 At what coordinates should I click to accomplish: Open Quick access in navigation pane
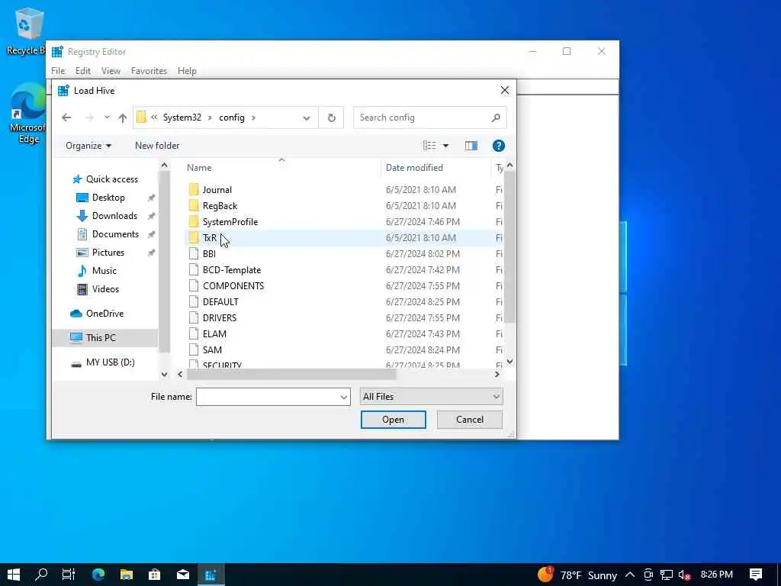tap(111, 179)
